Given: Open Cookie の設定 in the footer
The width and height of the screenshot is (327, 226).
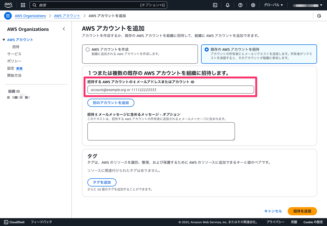Looking at the screenshot, I should tap(313, 222).
